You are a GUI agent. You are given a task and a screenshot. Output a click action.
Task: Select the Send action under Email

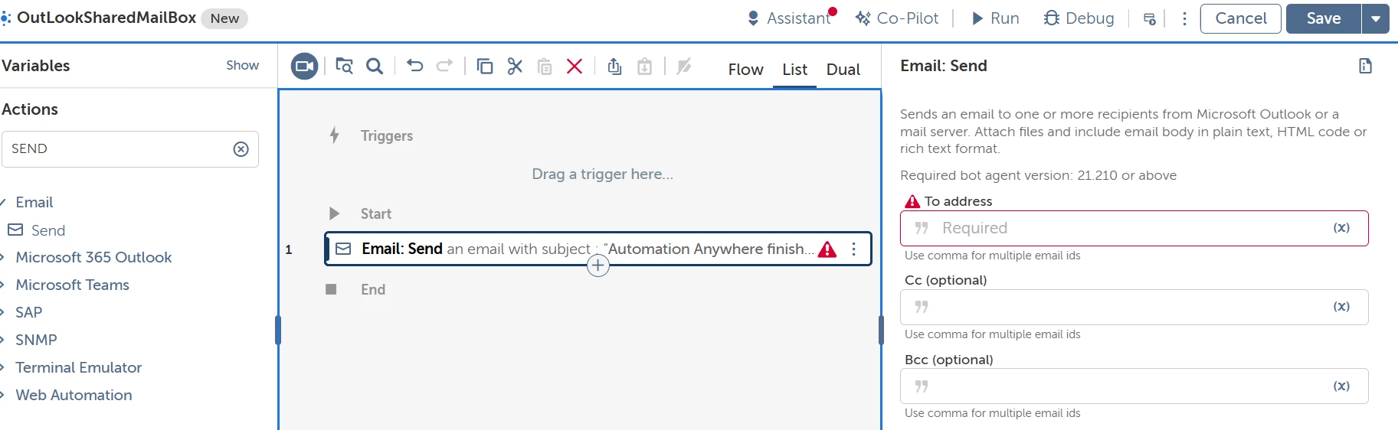(x=47, y=230)
